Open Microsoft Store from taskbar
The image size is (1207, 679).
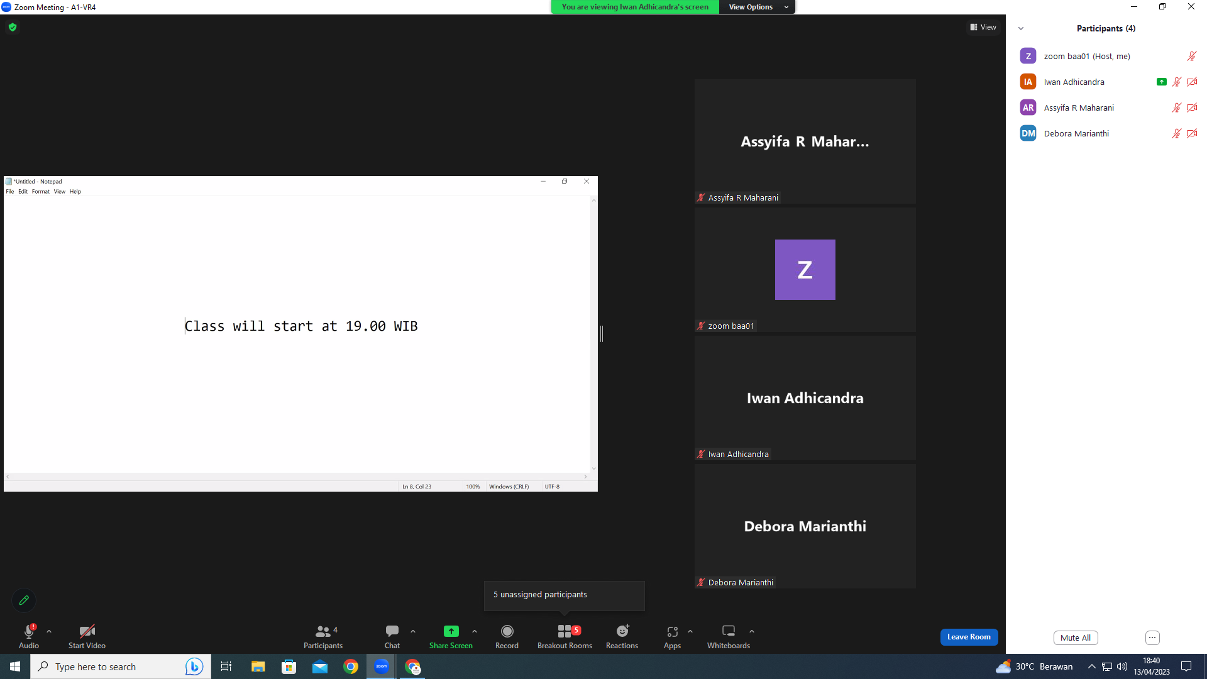click(289, 666)
